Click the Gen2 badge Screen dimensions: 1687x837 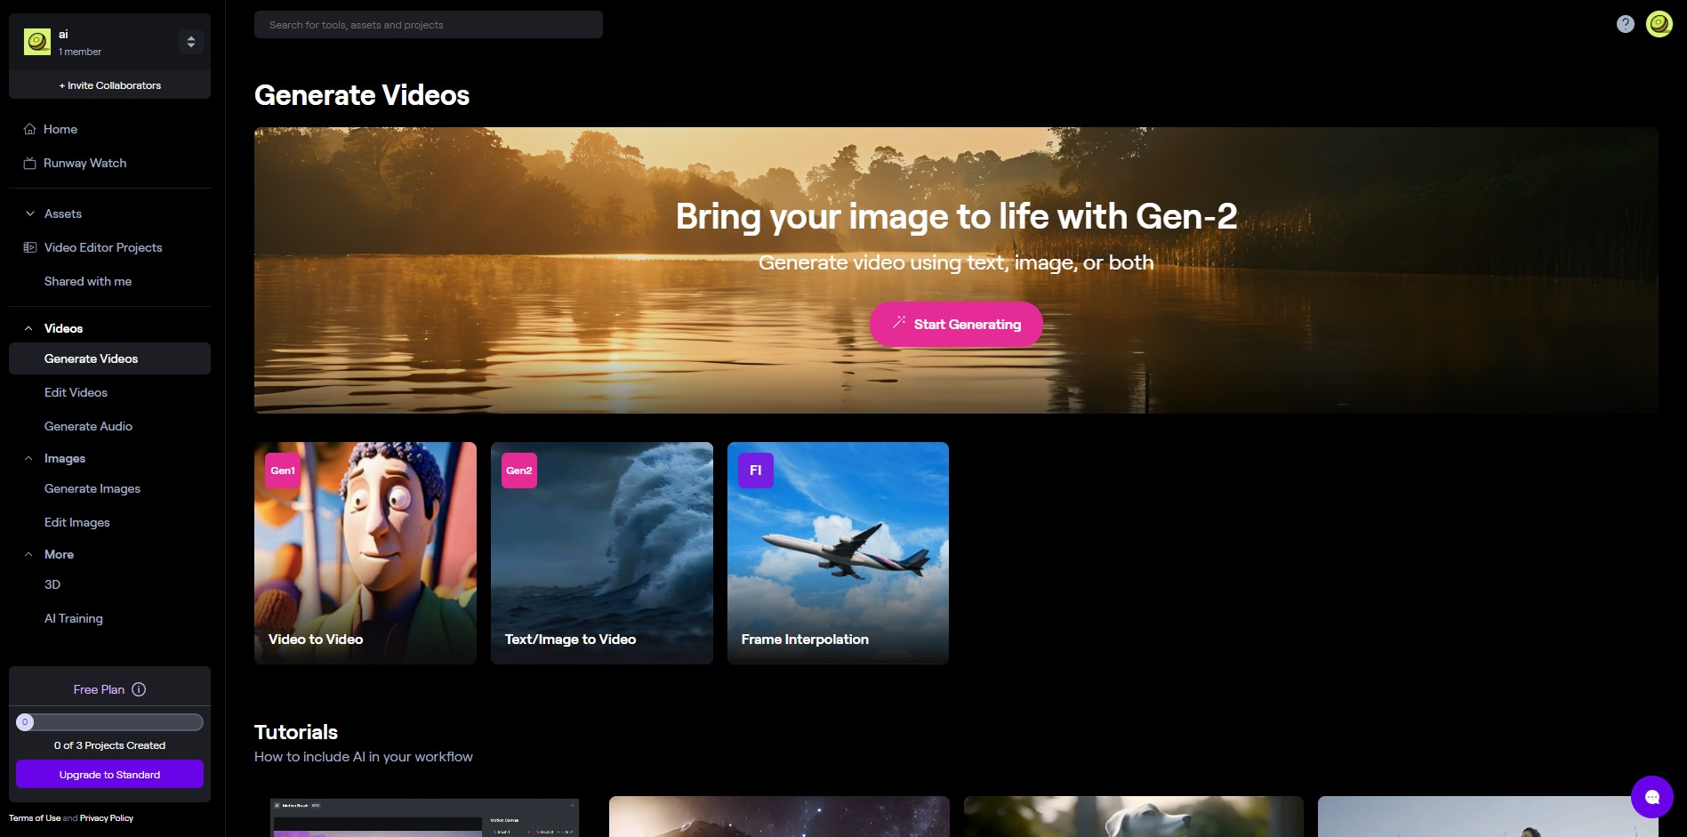click(x=519, y=471)
